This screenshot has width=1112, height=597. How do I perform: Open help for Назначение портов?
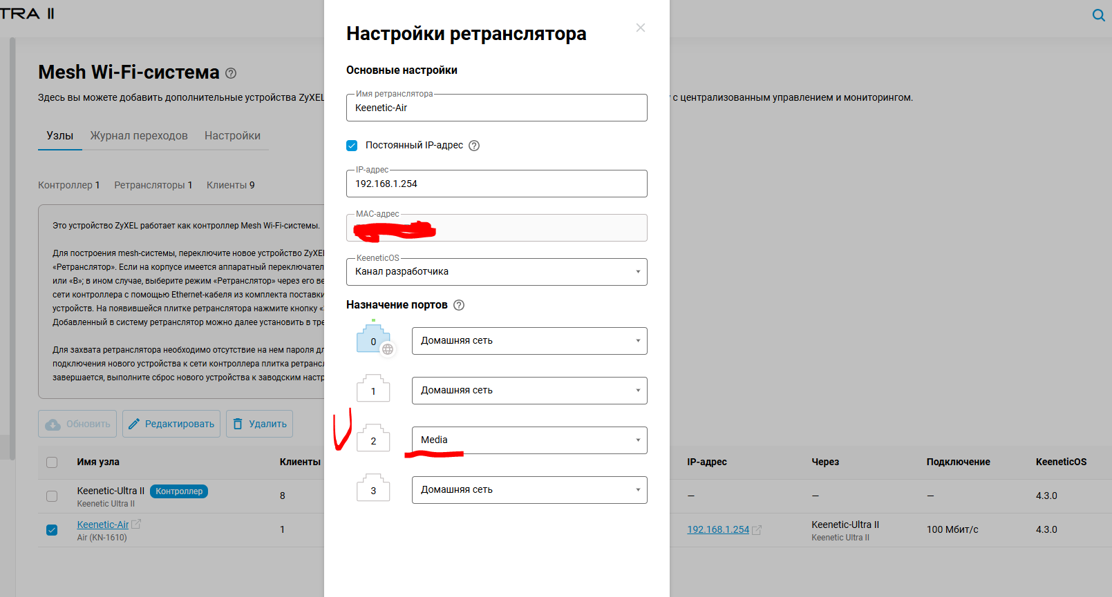(x=459, y=305)
